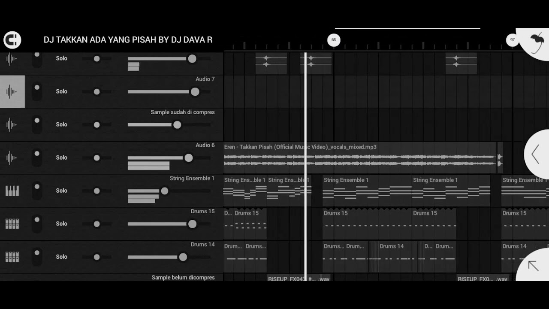
Task: Click the 'Audio 7' track name label
Action: [205, 79]
